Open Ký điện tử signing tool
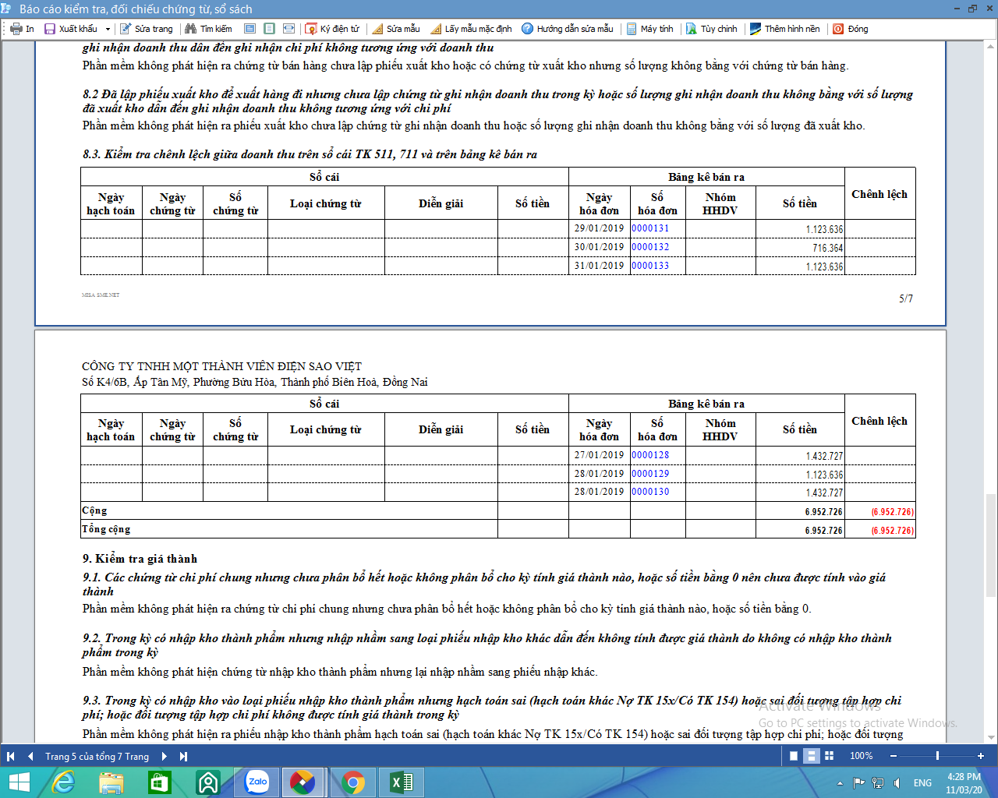 [x=332, y=29]
